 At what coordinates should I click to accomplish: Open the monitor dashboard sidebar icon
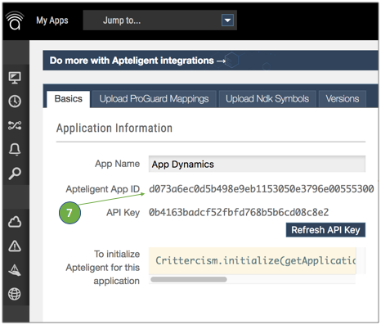tap(15, 78)
